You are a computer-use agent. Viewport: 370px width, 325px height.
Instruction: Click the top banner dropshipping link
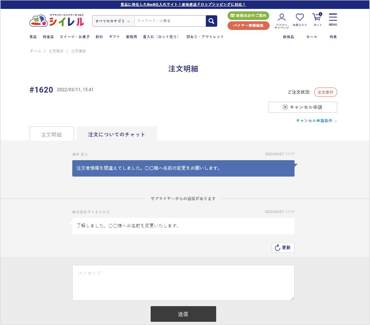point(183,5)
